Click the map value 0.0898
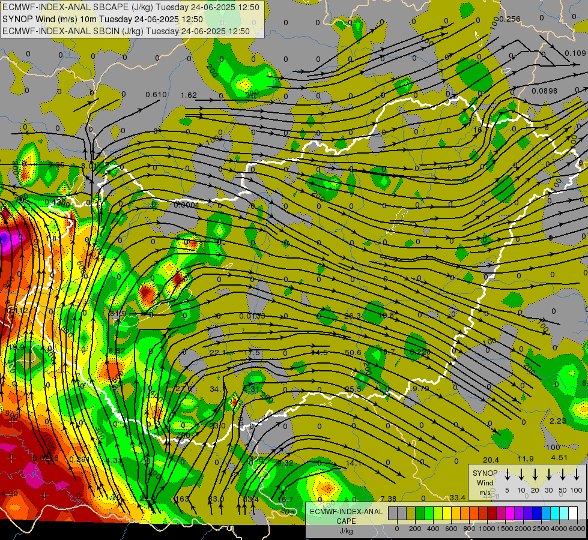Screen dimensions: 588x540 545,91
